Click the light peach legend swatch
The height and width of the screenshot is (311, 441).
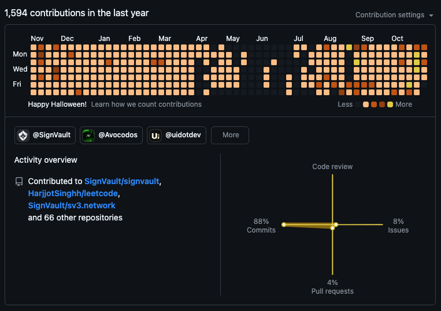pos(366,104)
